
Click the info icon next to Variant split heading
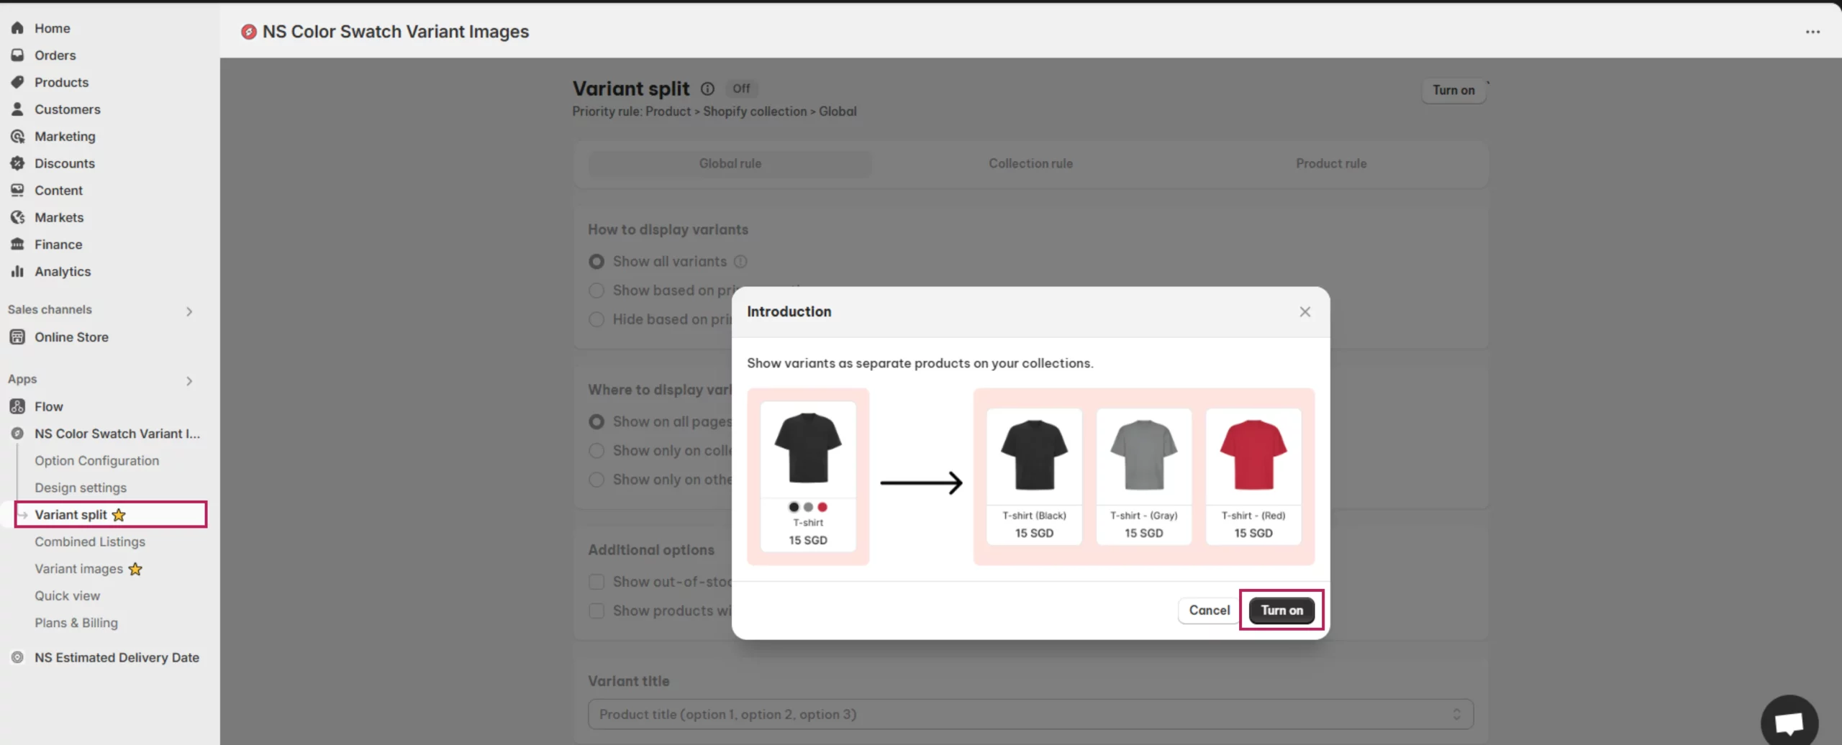tap(707, 88)
